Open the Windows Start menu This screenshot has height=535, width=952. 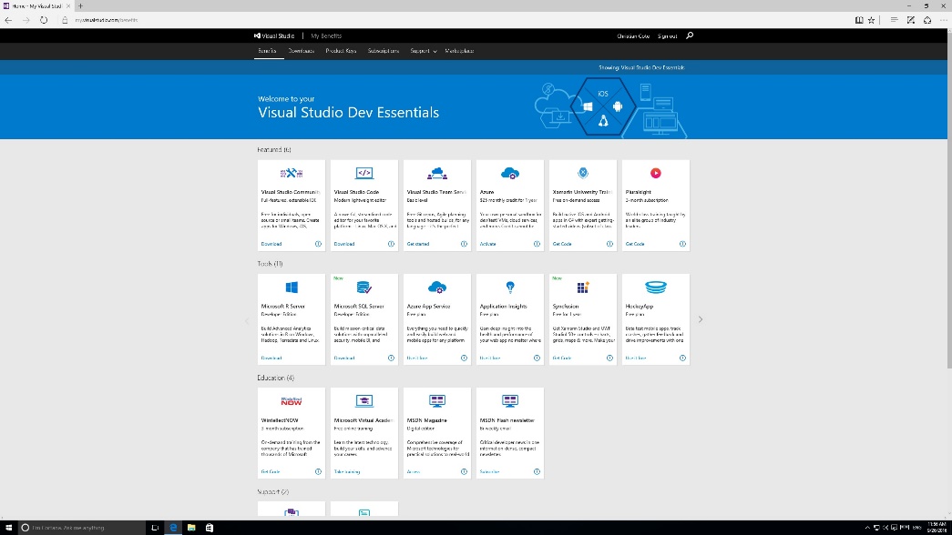(x=8, y=528)
